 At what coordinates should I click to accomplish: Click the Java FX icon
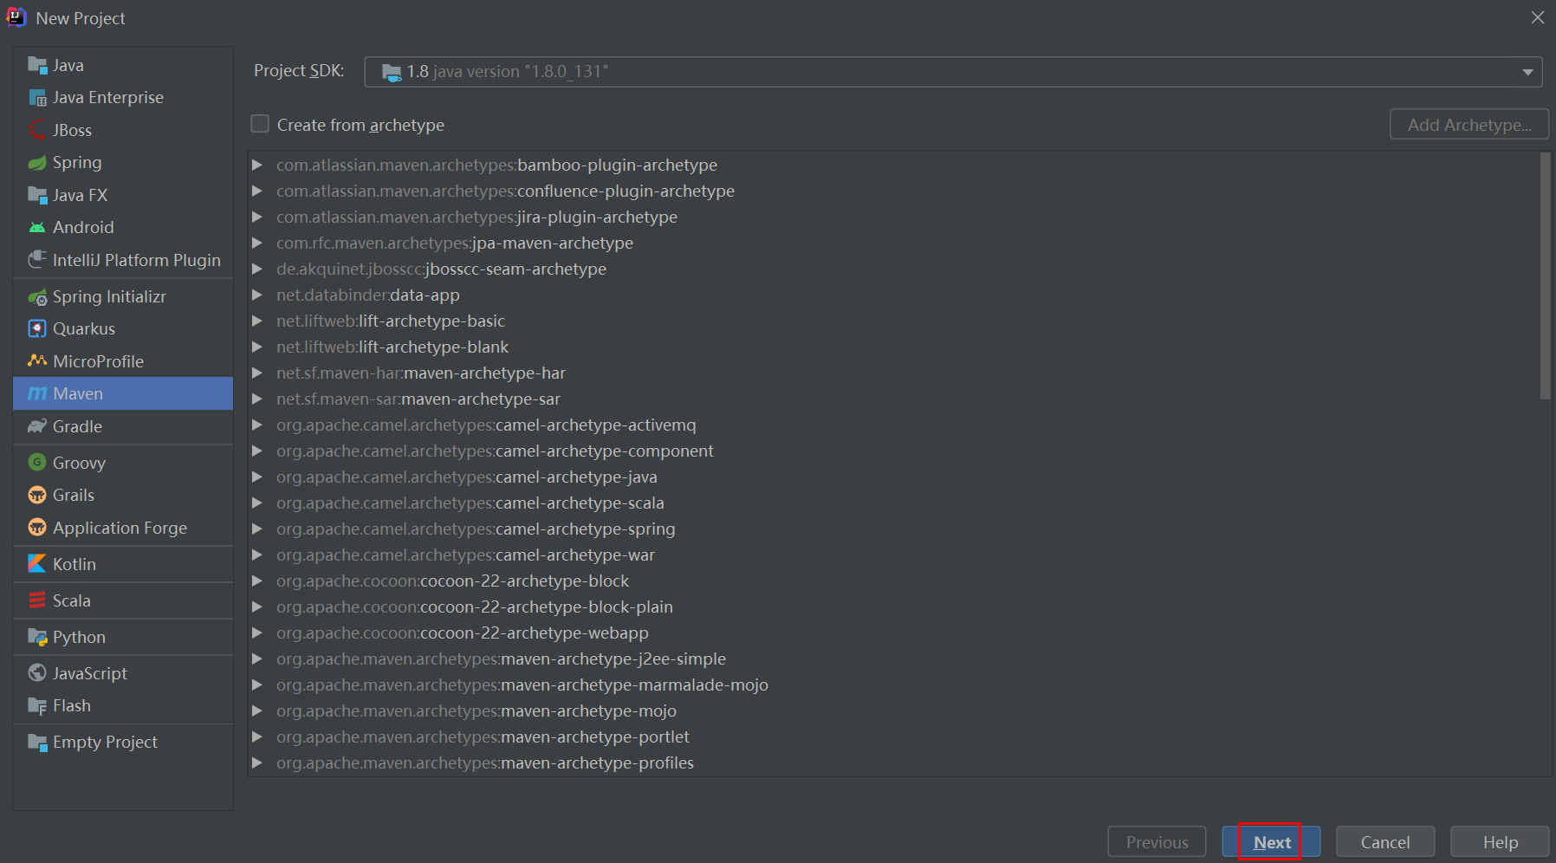(x=37, y=195)
